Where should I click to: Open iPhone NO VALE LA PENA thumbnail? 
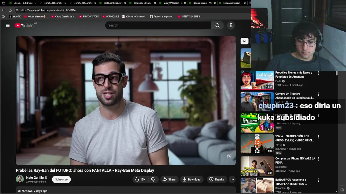pos(257,166)
